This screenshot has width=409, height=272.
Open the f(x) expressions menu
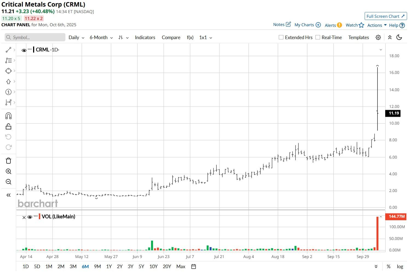click(190, 37)
